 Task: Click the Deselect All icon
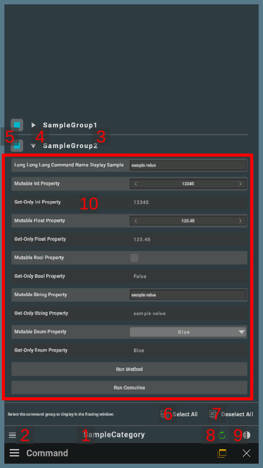click(x=214, y=414)
